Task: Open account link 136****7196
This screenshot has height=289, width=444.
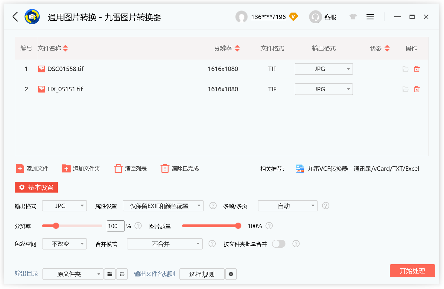Action: click(268, 17)
